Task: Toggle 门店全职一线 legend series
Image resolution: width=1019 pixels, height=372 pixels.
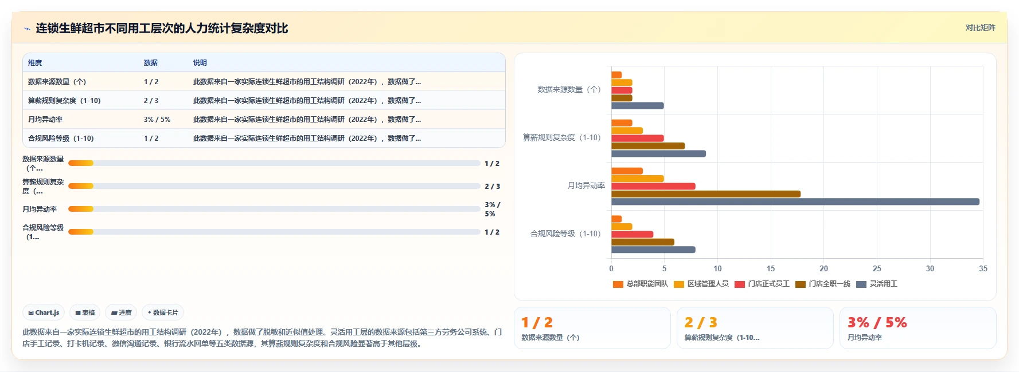Action: (x=822, y=284)
